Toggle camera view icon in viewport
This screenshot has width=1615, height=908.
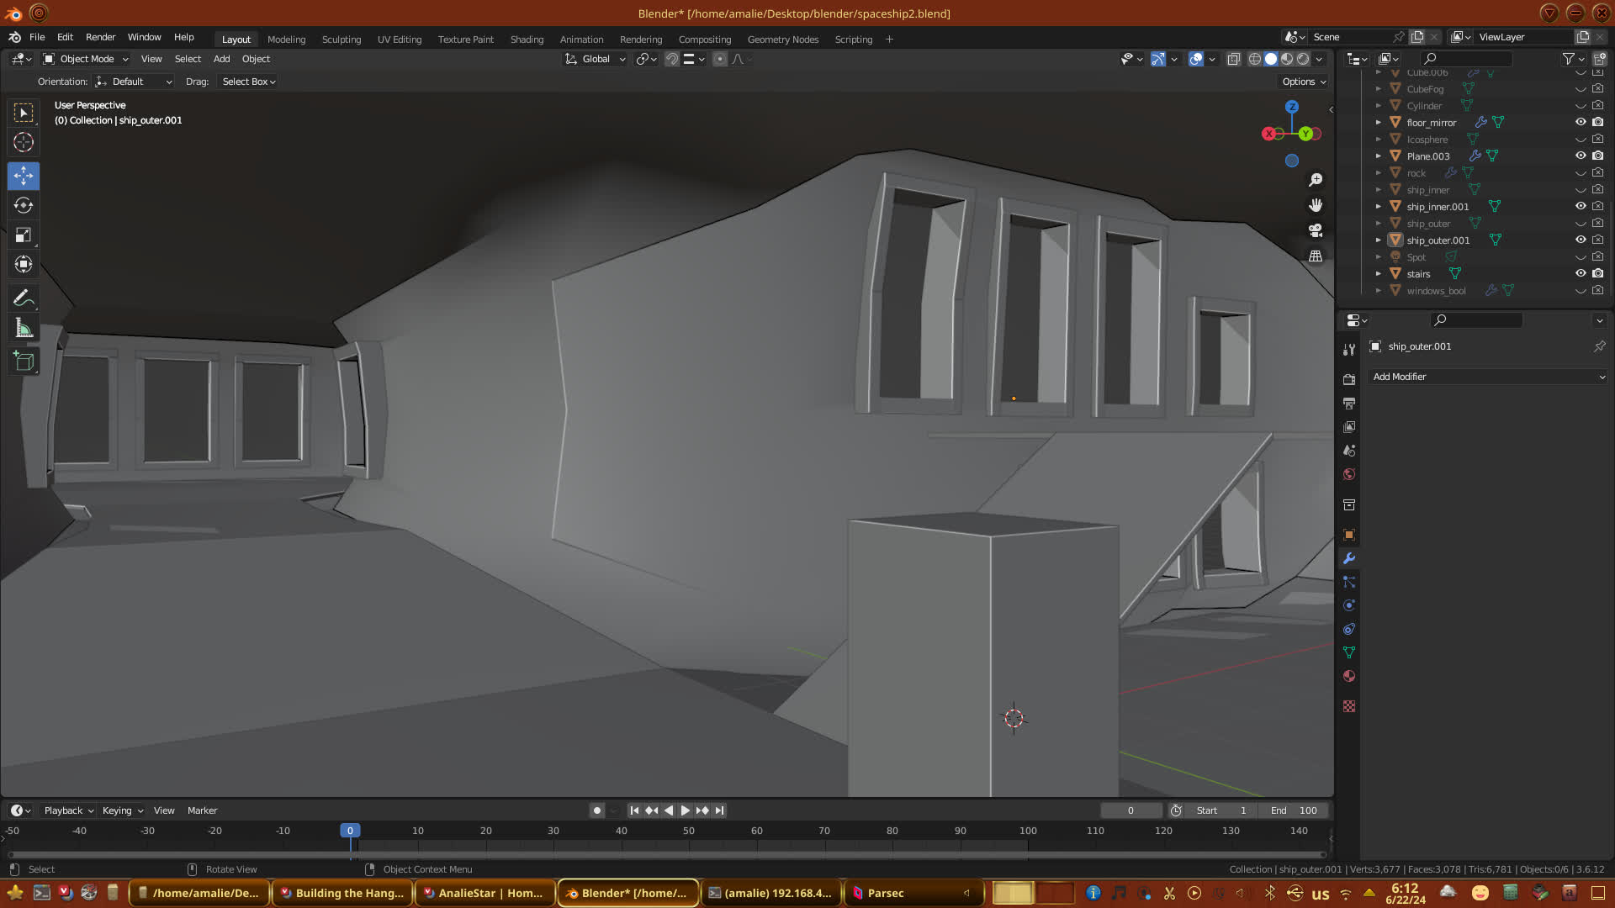(1316, 230)
